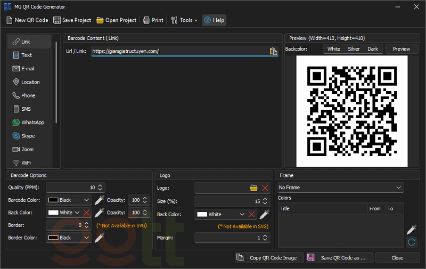The width and height of the screenshot is (426, 269).
Task: Switch preview backcolor to Dark
Action: [x=373, y=49]
